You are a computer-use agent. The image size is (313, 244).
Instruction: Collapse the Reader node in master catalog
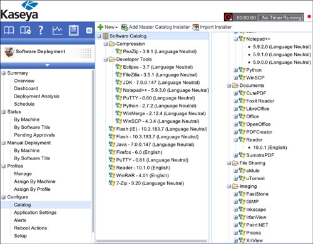point(236,140)
